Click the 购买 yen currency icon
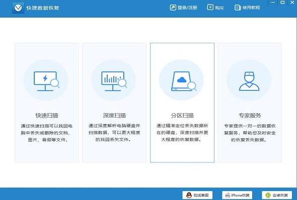 [210, 8]
